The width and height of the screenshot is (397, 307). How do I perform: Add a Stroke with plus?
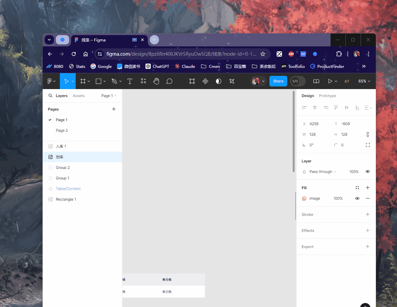(x=368, y=215)
